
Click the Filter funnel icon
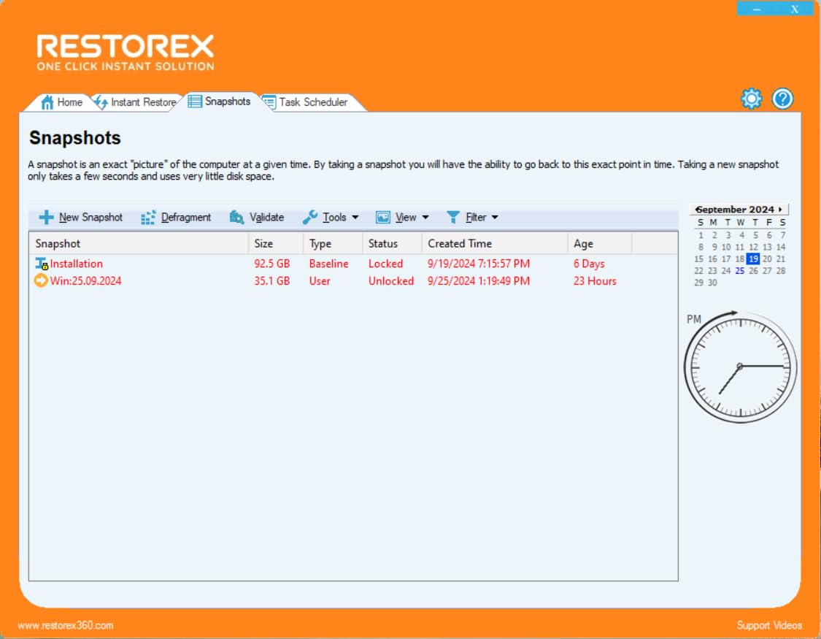click(x=453, y=217)
